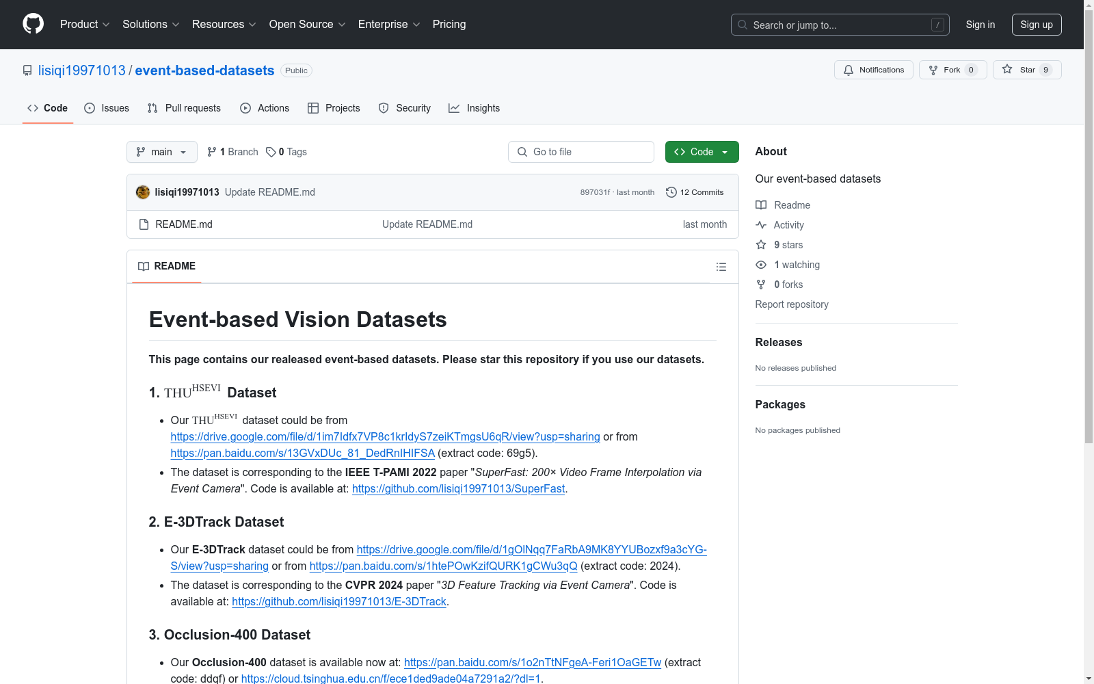The width and height of the screenshot is (1094, 684).
Task: Focus the Search or jump to field
Action: 840,25
